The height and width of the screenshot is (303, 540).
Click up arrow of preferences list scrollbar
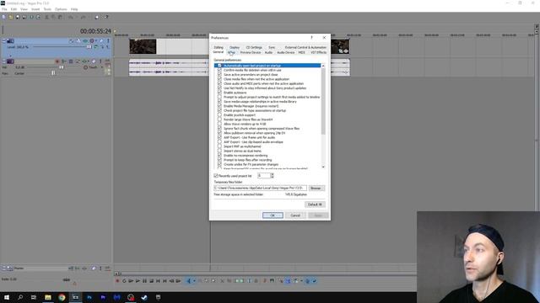tap(323, 66)
